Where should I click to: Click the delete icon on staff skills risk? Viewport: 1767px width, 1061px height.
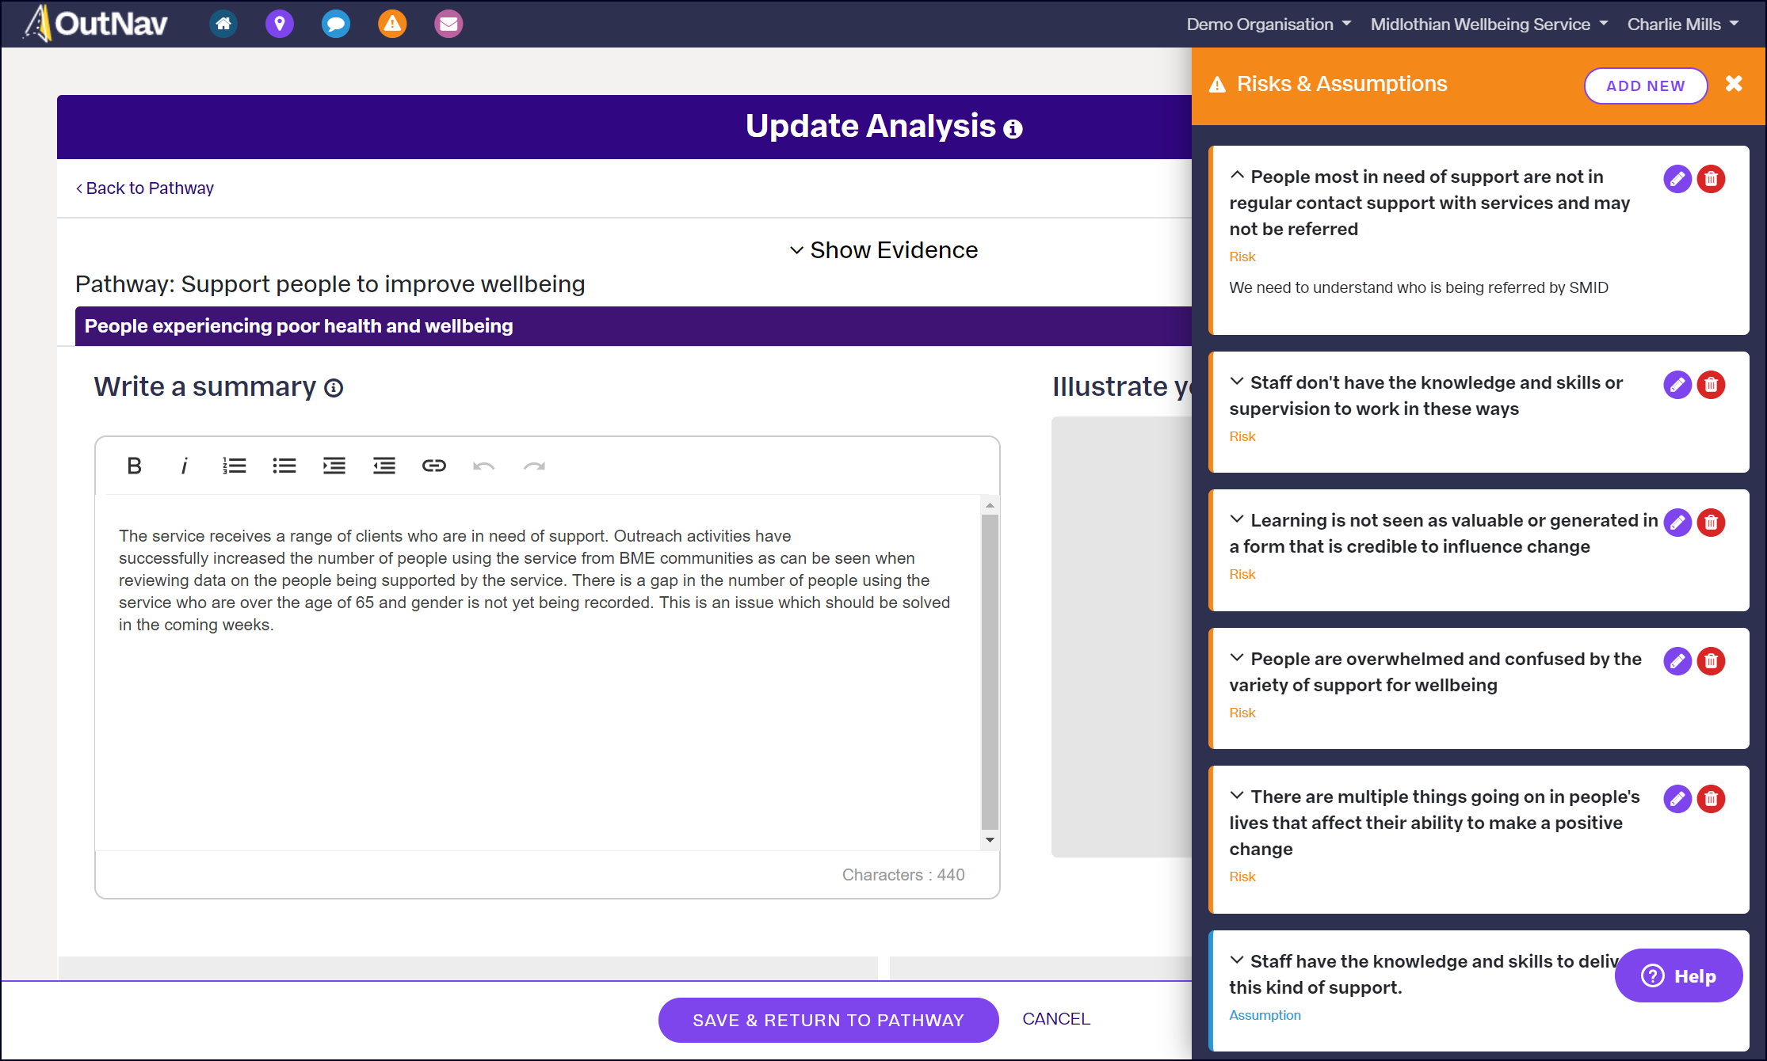point(1710,385)
